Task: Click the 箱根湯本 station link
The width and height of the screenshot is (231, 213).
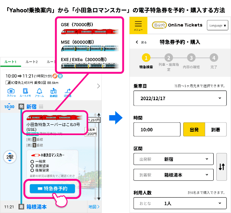Action: pyautogui.click(x=37, y=207)
